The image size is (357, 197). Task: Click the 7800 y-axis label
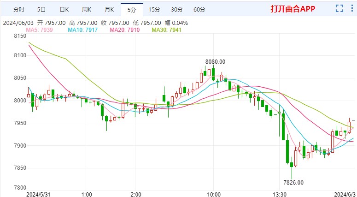click(21, 188)
